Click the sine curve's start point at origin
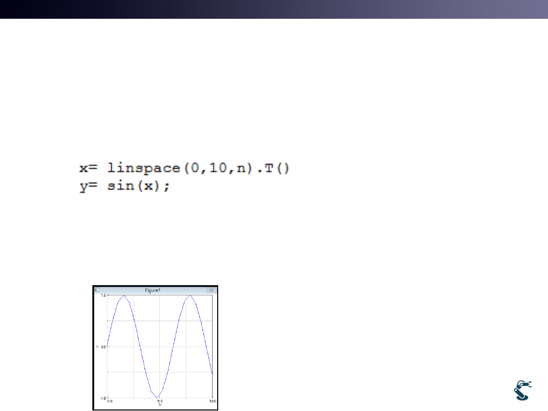 pos(108,346)
